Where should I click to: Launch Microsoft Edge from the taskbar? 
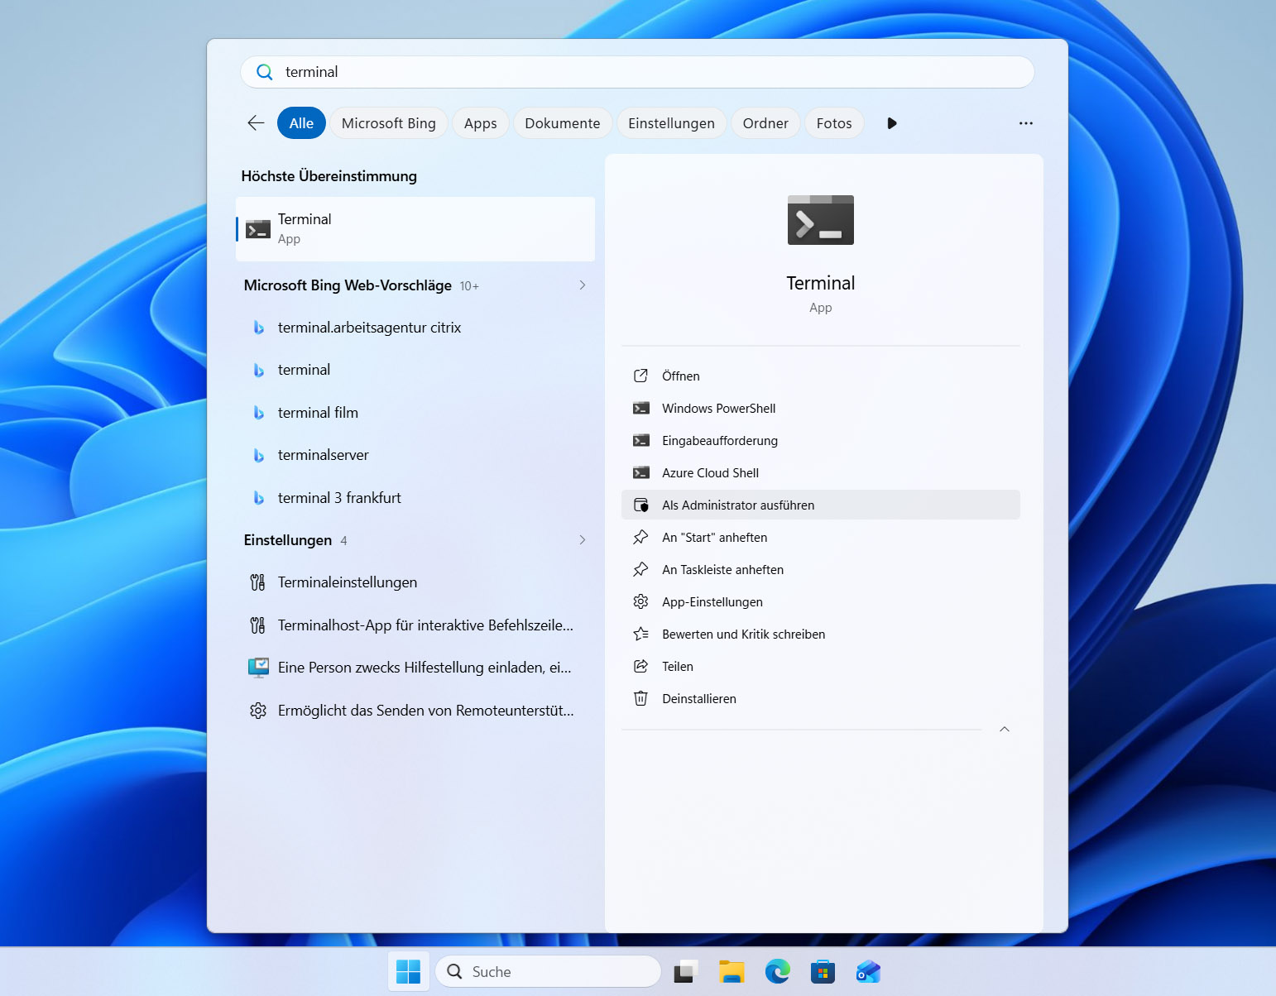[x=777, y=972]
